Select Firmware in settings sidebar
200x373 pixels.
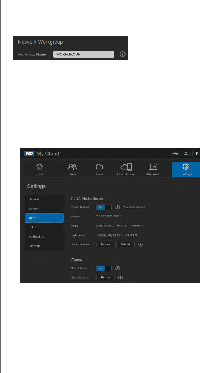click(44, 246)
